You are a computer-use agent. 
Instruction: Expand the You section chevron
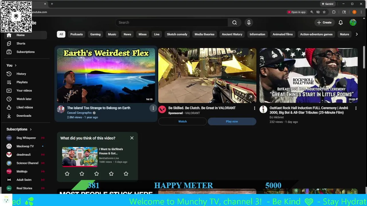coord(15,66)
